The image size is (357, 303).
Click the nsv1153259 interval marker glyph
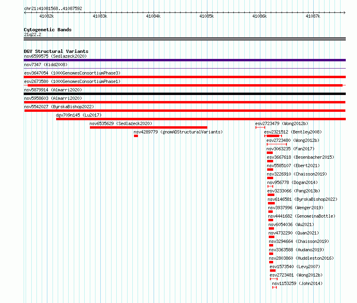275,287
